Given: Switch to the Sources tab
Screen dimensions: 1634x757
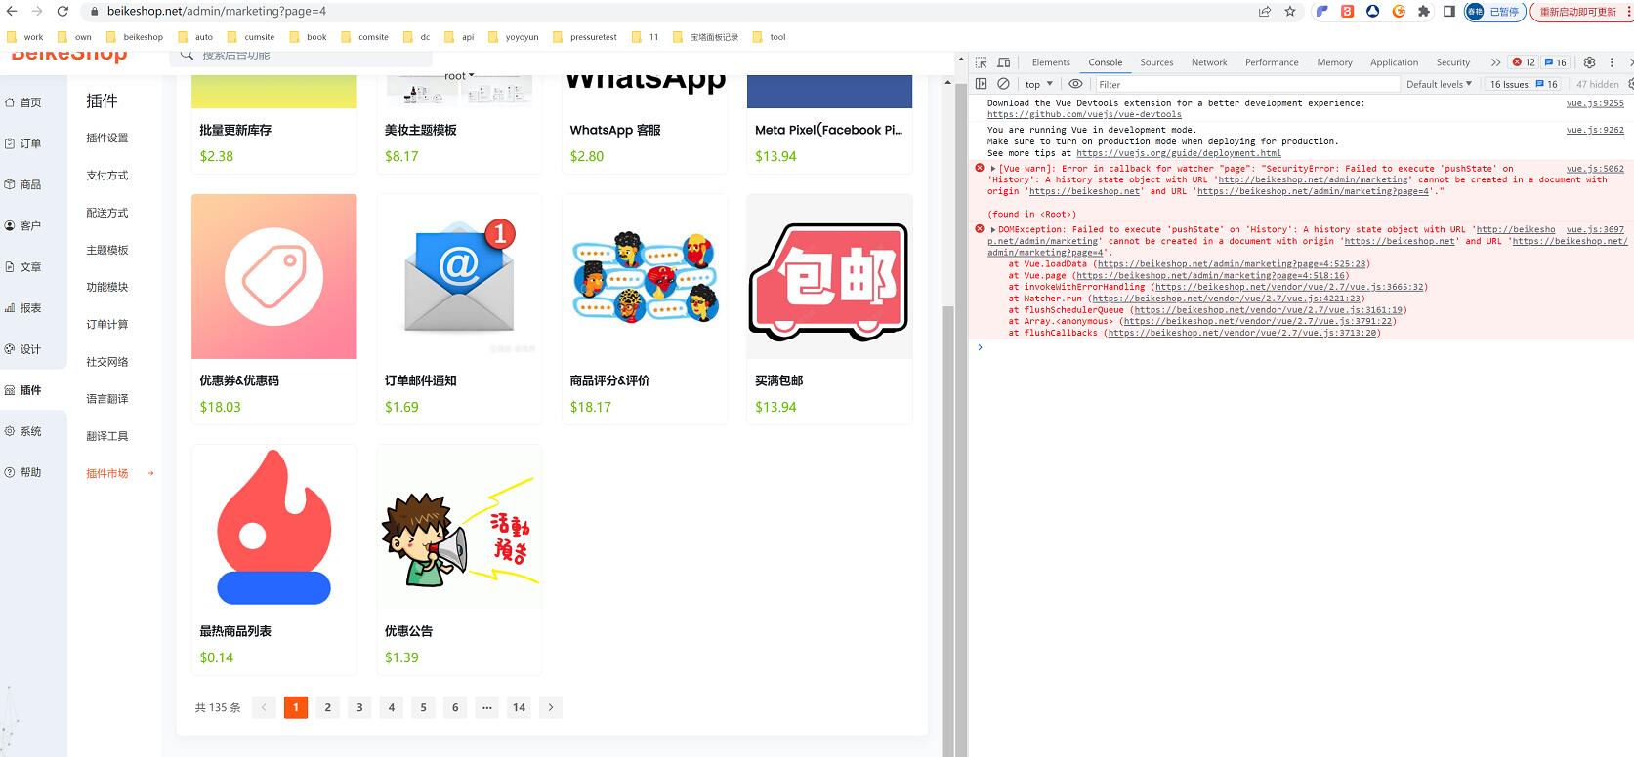Looking at the screenshot, I should (x=1156, y=62).
